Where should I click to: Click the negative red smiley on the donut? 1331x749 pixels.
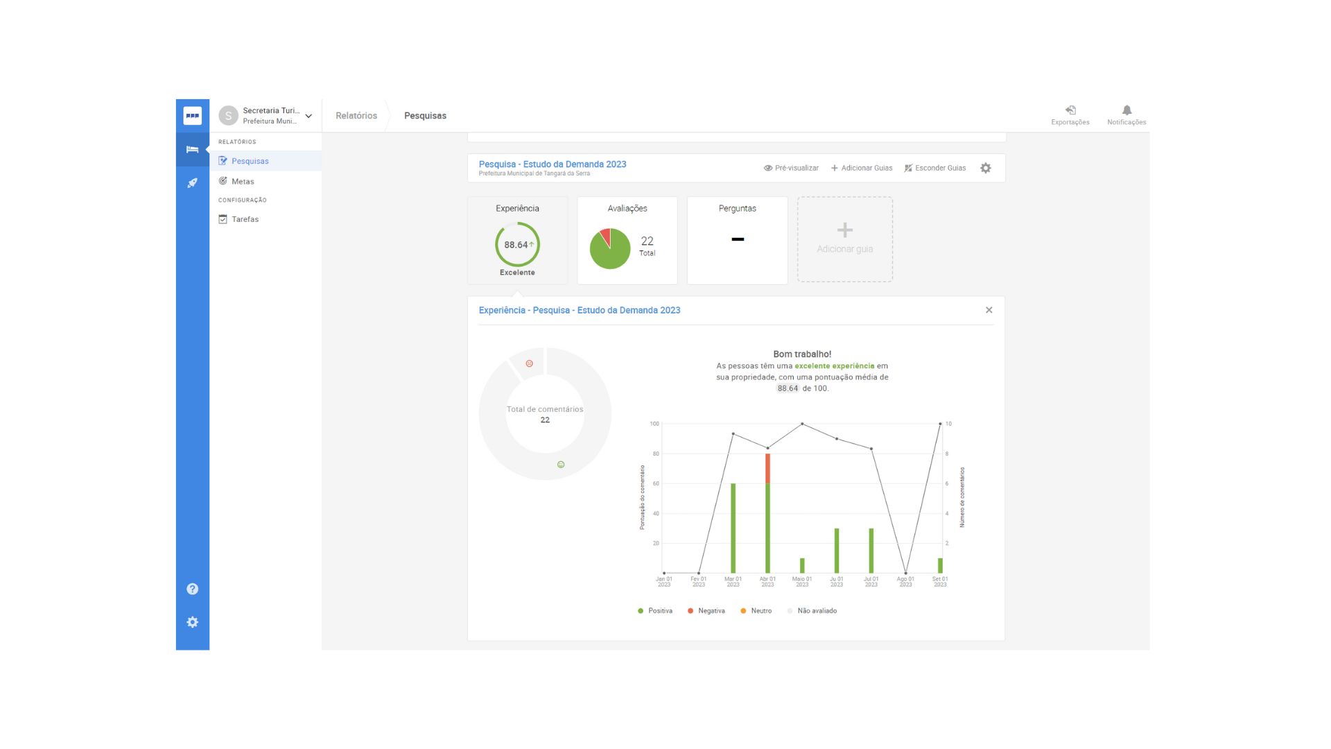pyautogui.click(x=529, y=363)
